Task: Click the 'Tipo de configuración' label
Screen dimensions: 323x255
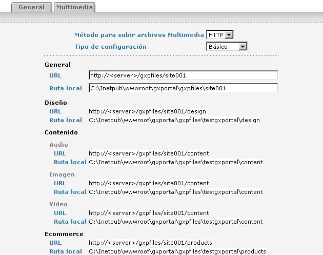Action: [110, 47]
